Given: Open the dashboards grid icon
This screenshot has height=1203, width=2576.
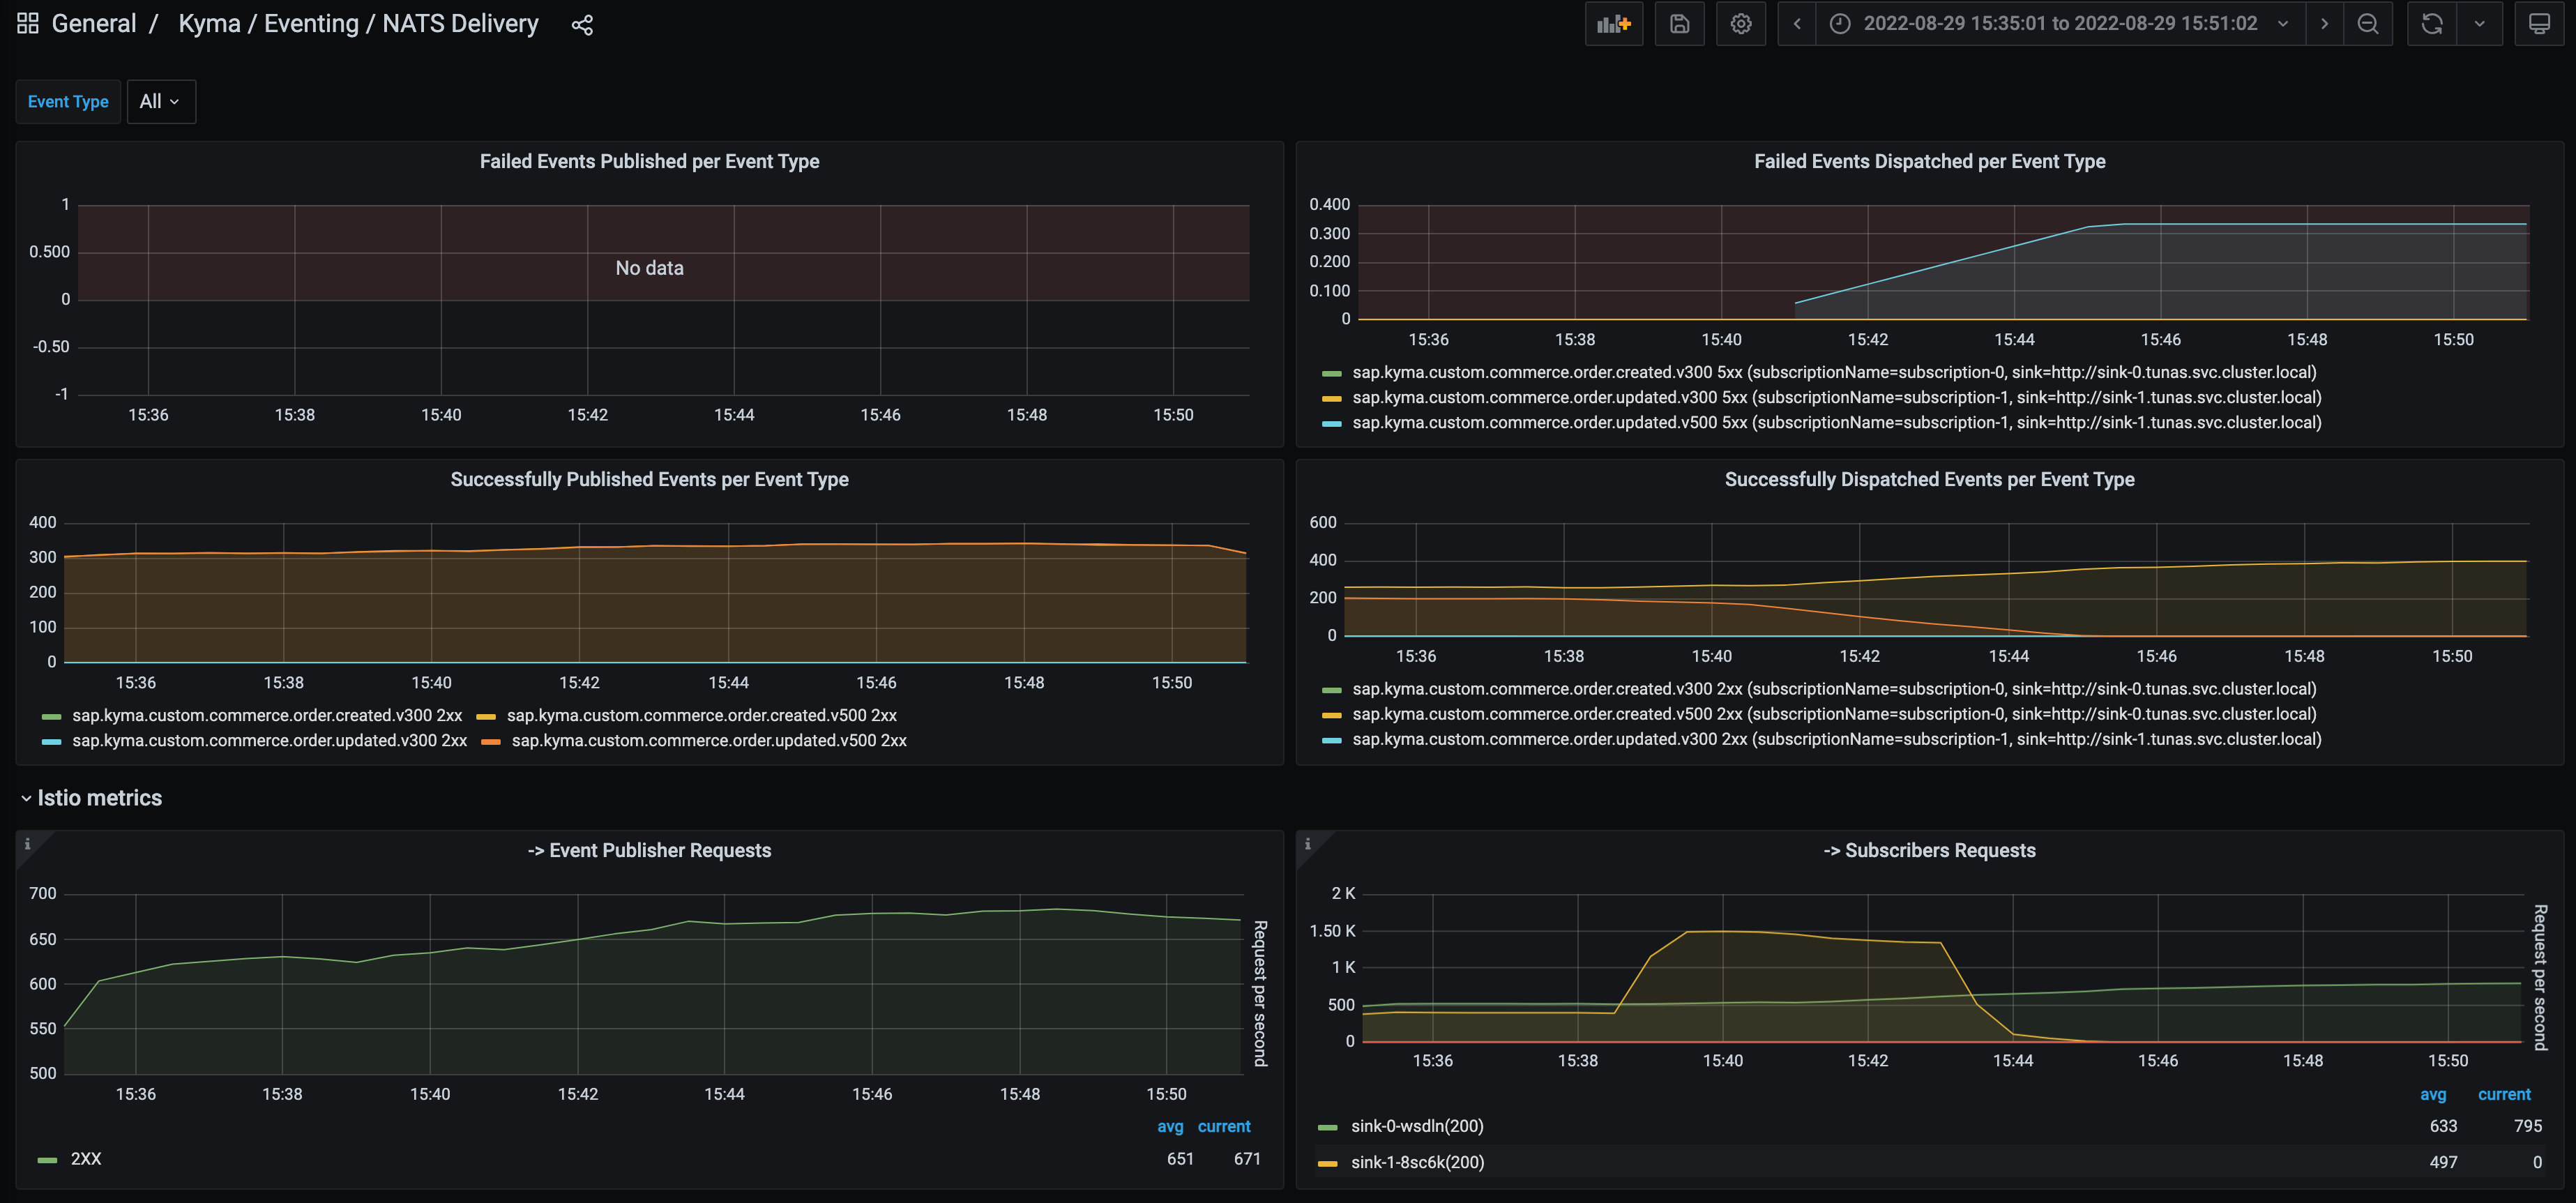Looking at the screenshot, I should [x=28, y=24].
